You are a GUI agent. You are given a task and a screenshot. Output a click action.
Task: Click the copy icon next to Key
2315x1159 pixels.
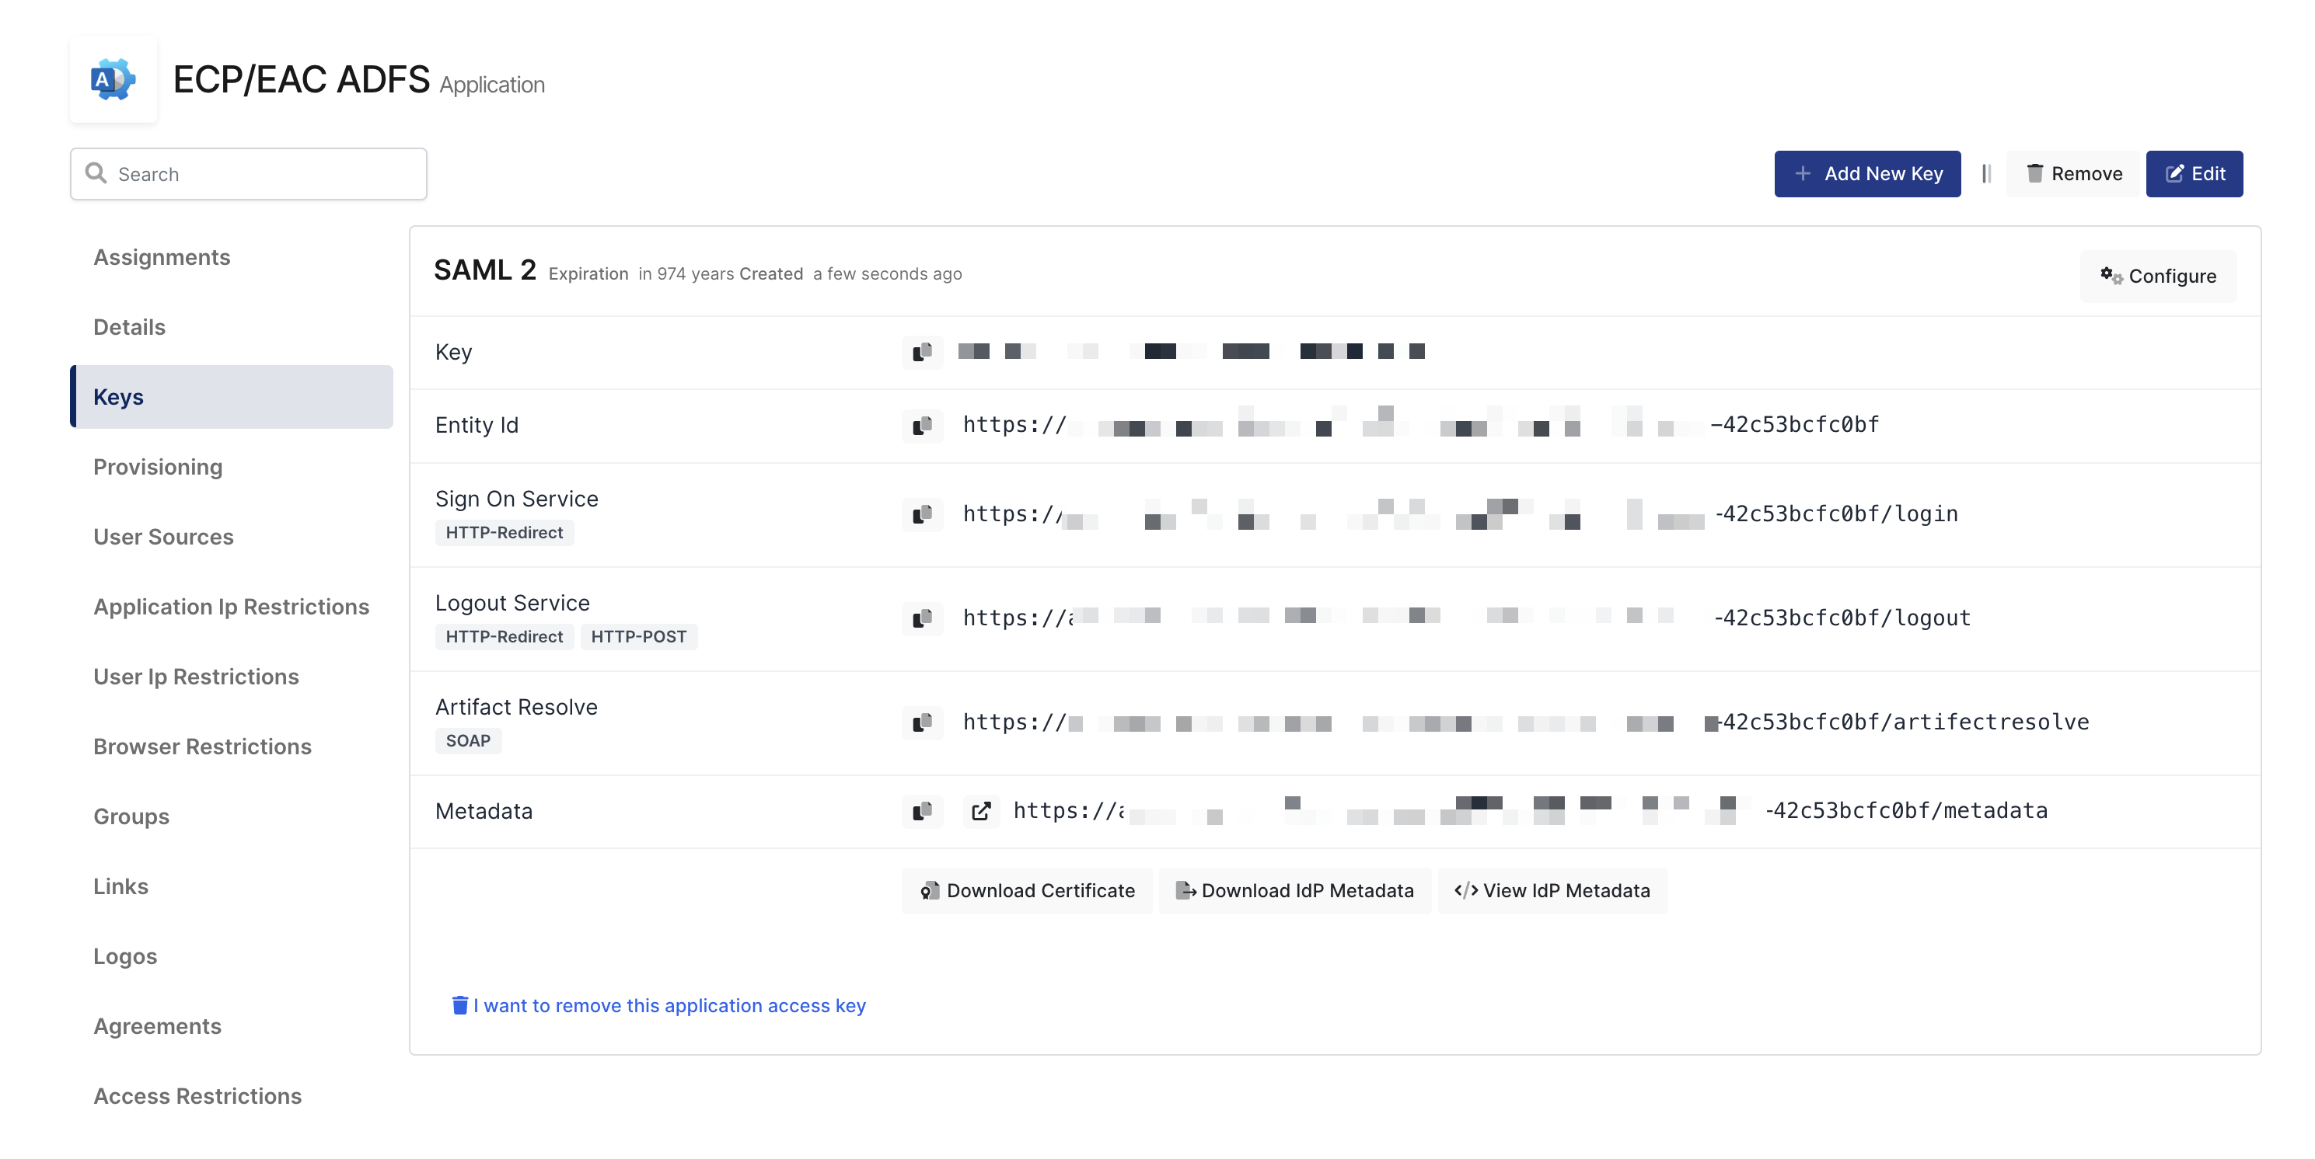[921, 350]
